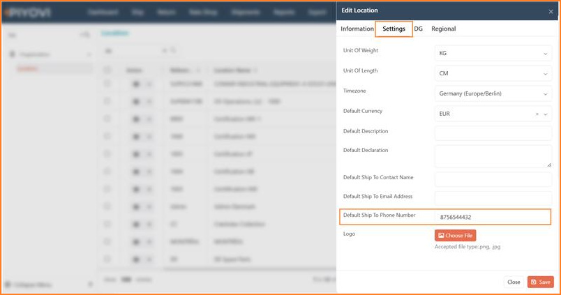This screenshot has height=295, width=561.
Task: Switch to the Information tab
Action: coord(357,29)
